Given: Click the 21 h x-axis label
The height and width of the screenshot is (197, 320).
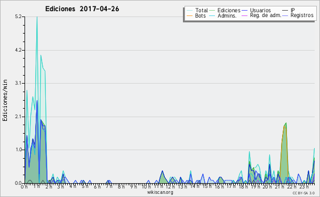Looking at the screenshot, I should click(279, 186).
